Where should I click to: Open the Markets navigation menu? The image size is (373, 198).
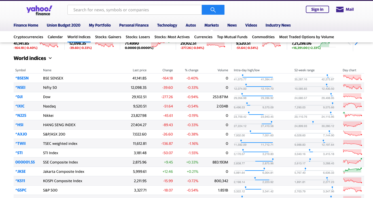[211, 25]
